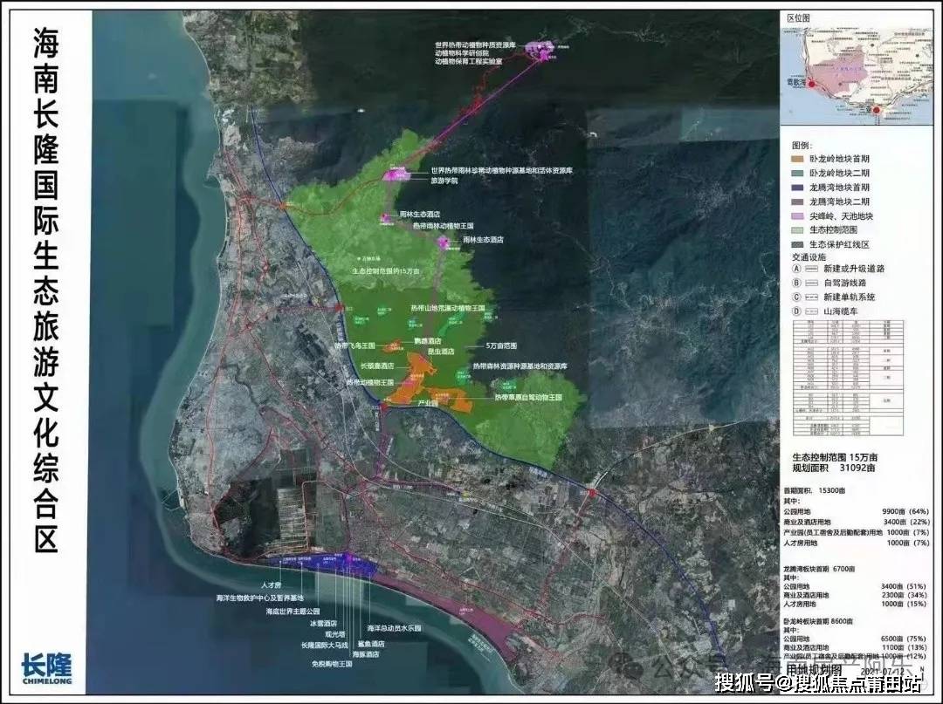Click the 鲨鱼酒店 label
The width and height of the screenshot is (943, 704).
tap(371, 644)
